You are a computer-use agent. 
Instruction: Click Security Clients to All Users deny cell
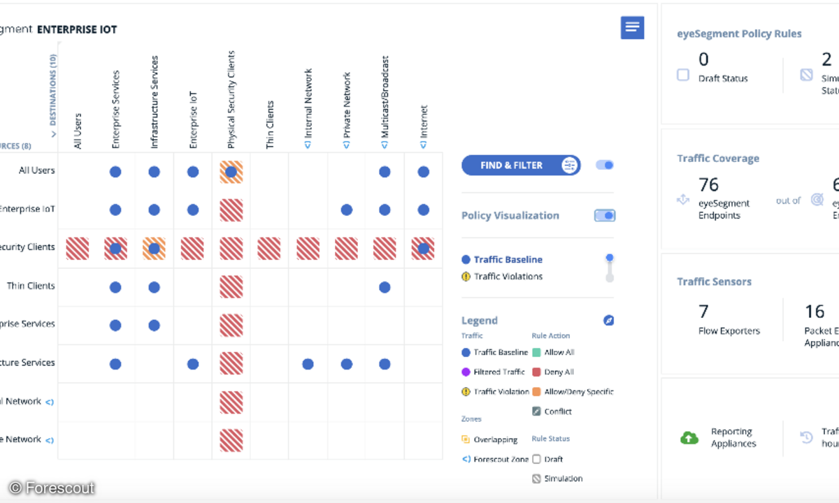point(78,249)
